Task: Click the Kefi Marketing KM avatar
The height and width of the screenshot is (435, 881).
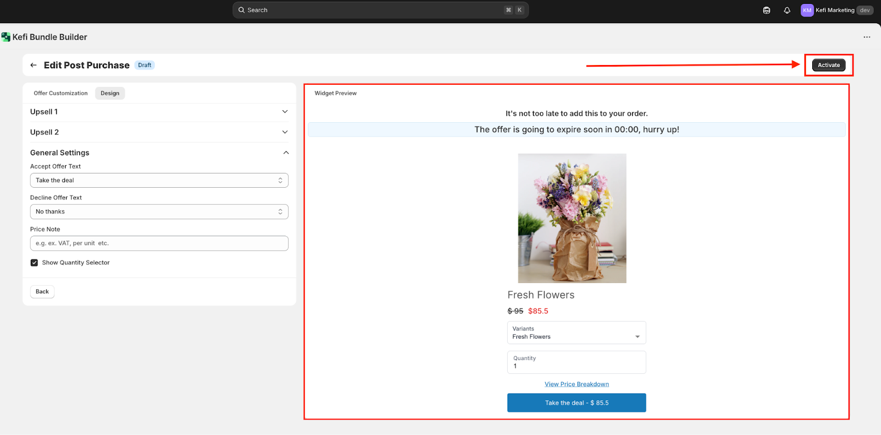Action: [807, 10]
